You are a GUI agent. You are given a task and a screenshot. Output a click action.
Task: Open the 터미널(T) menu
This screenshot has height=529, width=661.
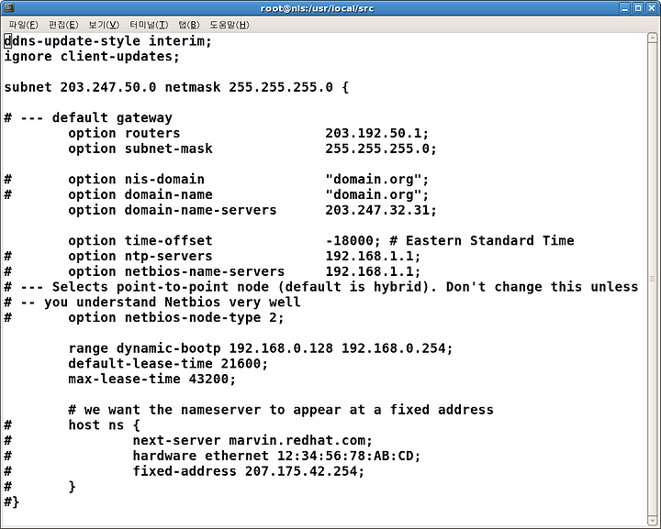tap(149, 25)
